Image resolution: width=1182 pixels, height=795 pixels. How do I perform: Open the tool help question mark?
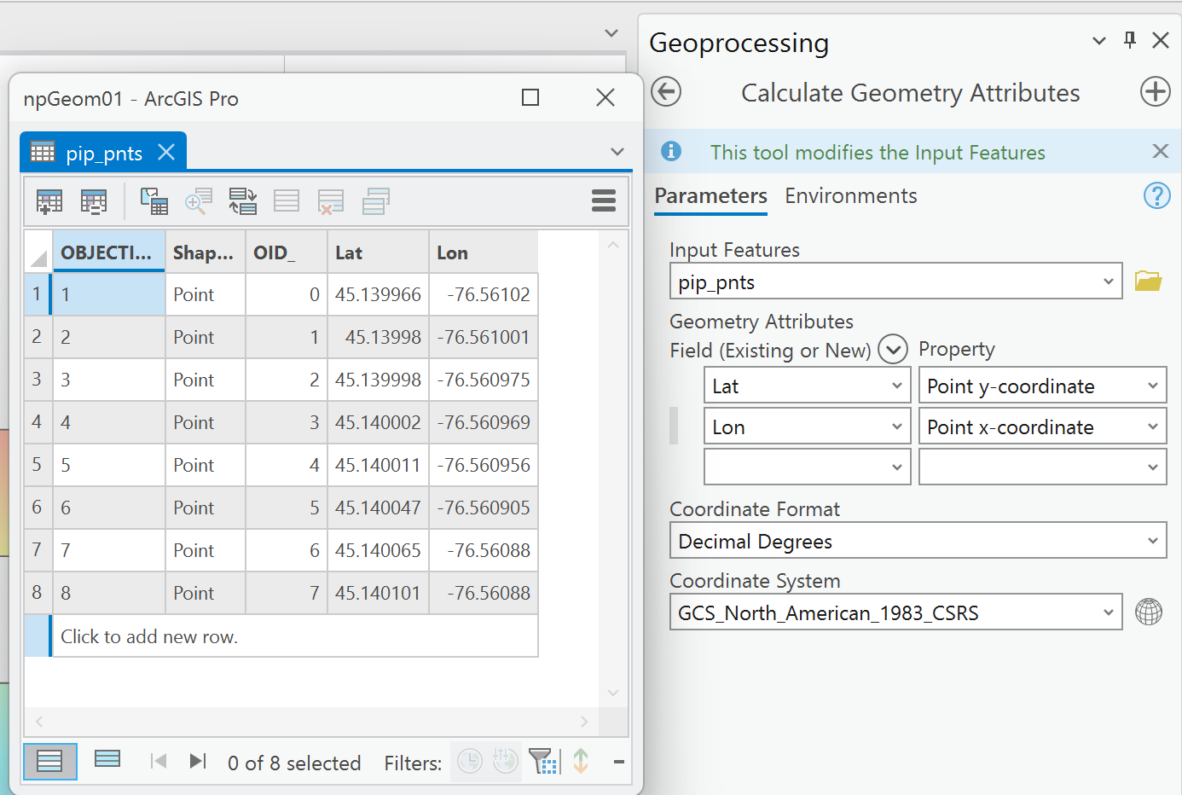coord(1156,195)
